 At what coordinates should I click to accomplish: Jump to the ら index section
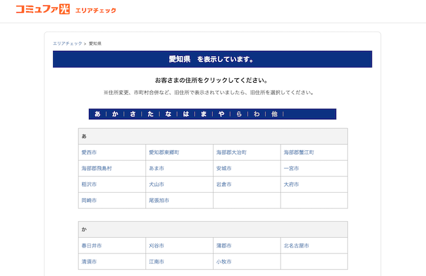[x=239, y=114]
